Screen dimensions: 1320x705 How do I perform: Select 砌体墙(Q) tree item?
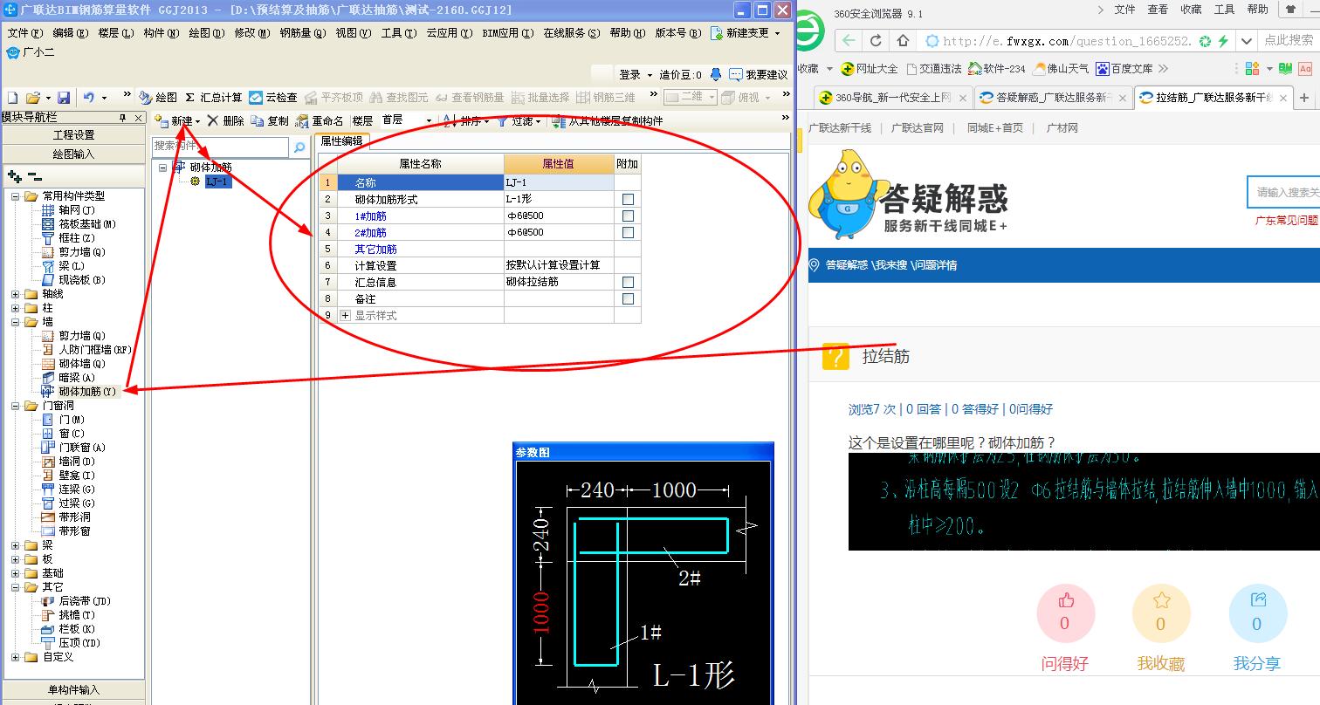click(x=81, y=364)
